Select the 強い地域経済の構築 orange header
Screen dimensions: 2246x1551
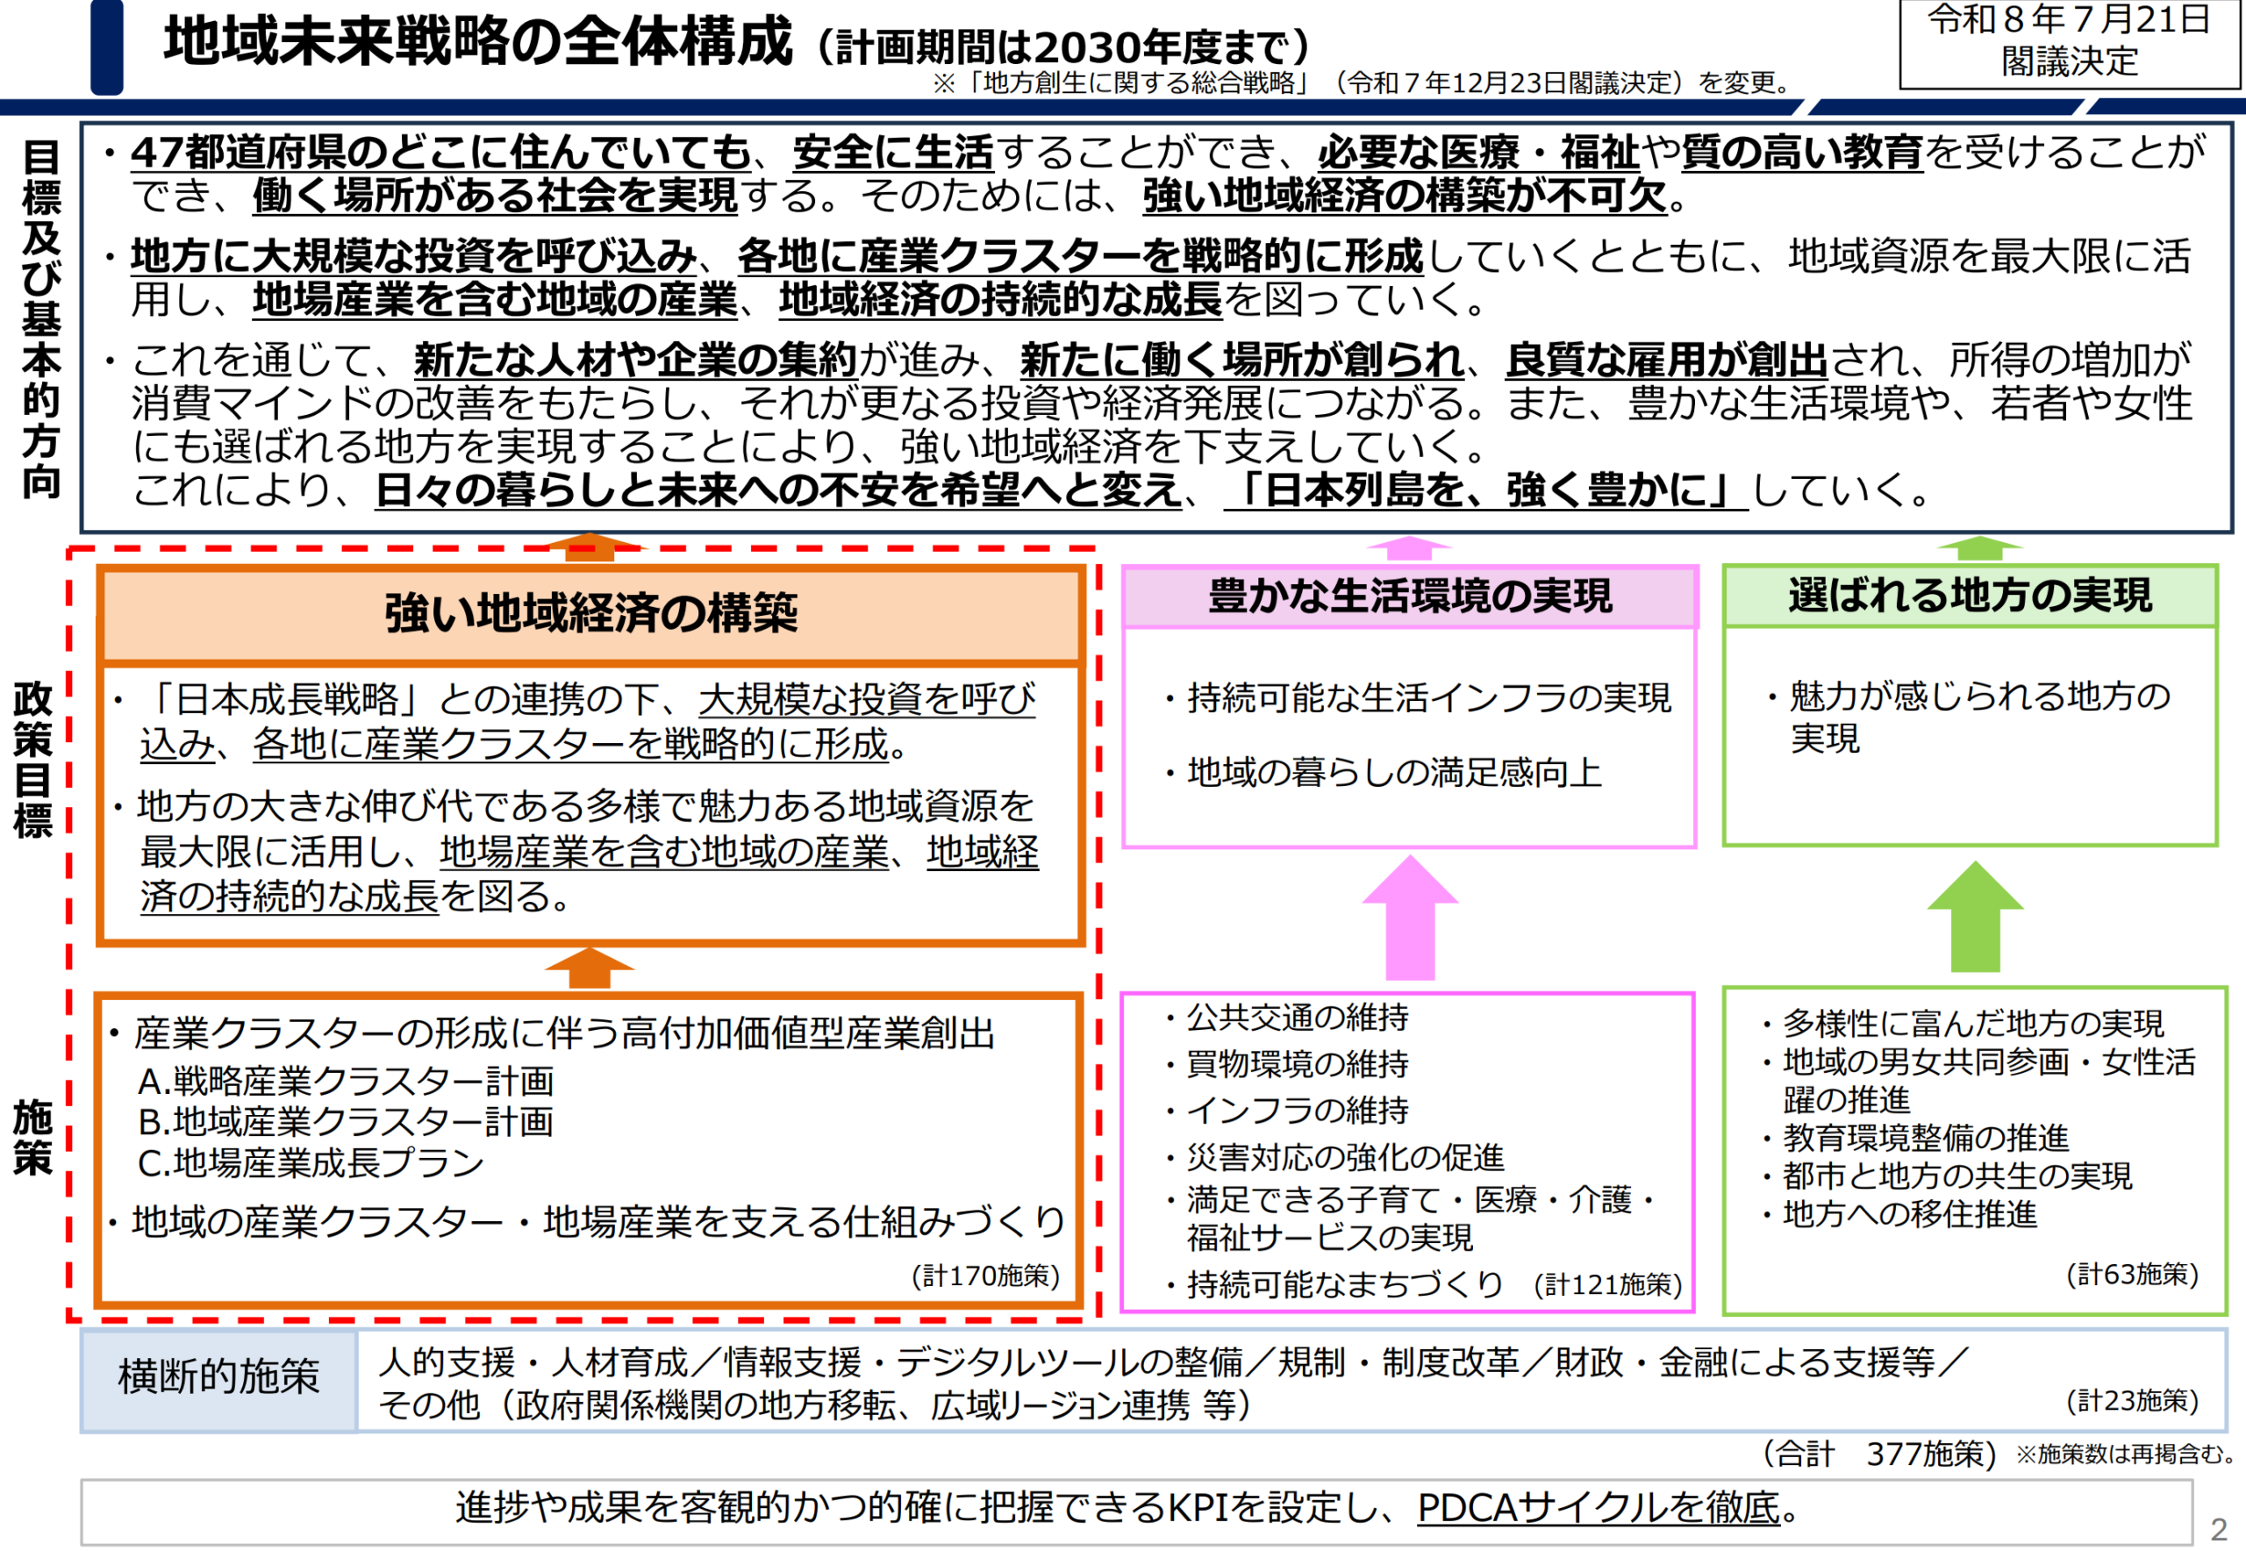pyautogui.click(x=590, y=614)
